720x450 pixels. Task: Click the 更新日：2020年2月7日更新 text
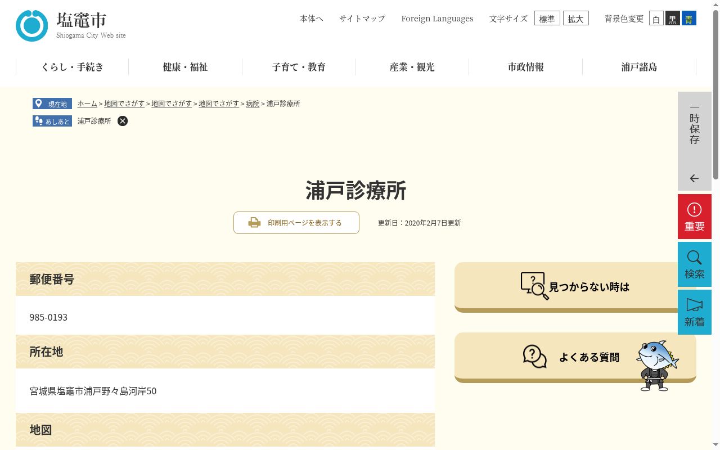click(419, 223)
